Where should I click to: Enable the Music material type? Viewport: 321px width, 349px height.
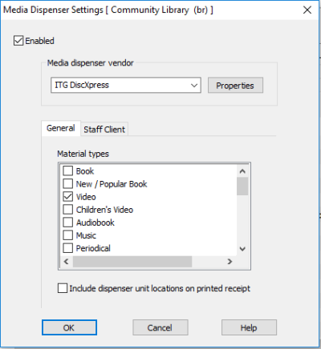[68, 235]
